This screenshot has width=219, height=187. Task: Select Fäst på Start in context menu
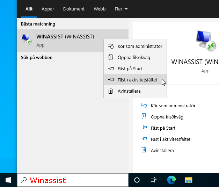coord(130,69)
